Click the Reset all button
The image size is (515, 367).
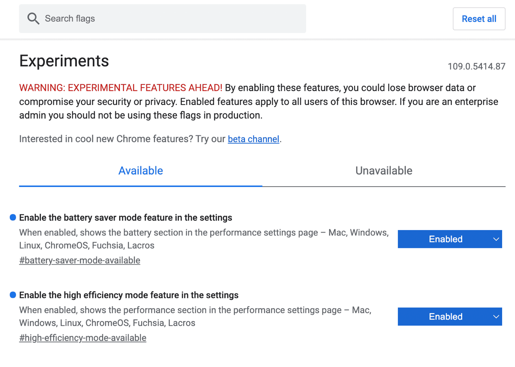(x=479, y=19)
